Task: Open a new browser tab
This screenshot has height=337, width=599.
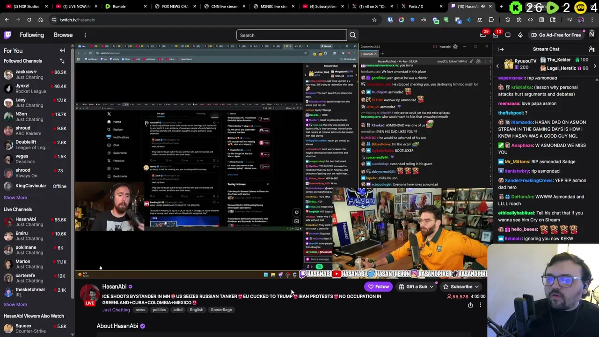Action: tap(502, 7)
